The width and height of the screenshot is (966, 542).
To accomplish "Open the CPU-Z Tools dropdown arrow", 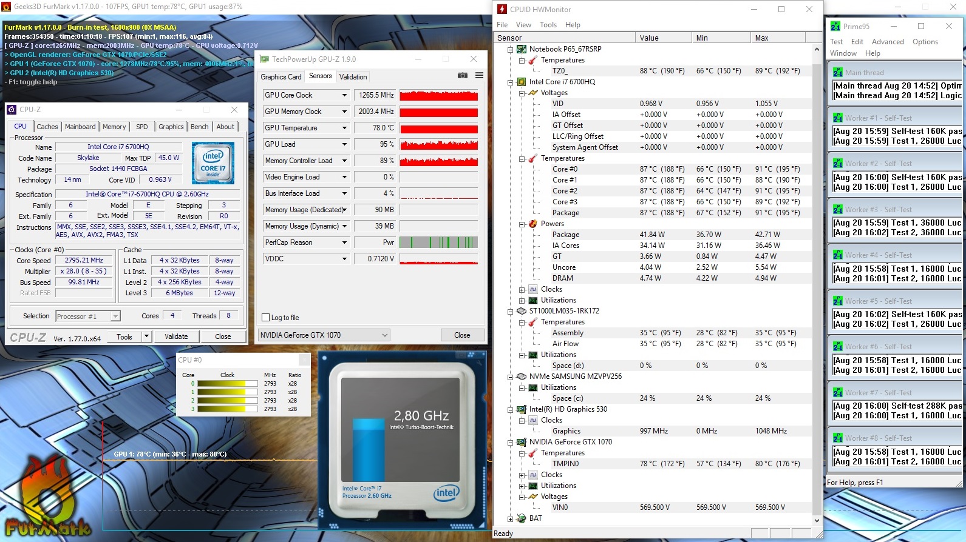I will click(146, 336).
